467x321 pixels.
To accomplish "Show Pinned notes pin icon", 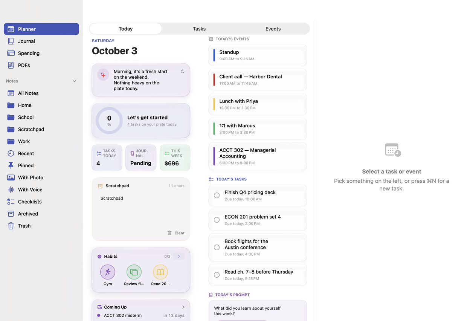I will click(x=11, y=165).
